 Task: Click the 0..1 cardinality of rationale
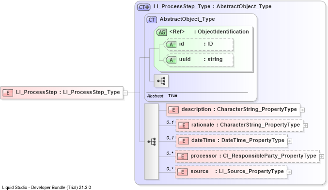tap(170, 122)
